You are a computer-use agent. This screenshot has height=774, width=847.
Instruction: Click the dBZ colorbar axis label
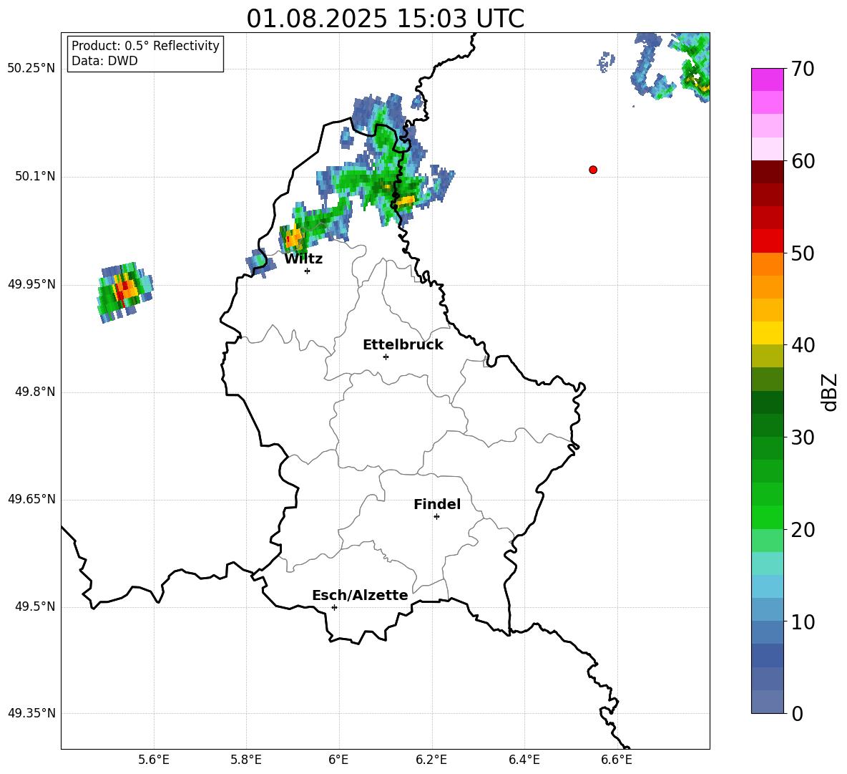831,392
